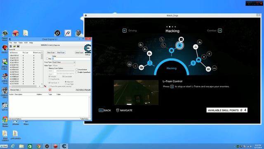The image size is (264, 149).
Task: Select the white node with the three-arrow splitter icon
Action: [196, 47]
